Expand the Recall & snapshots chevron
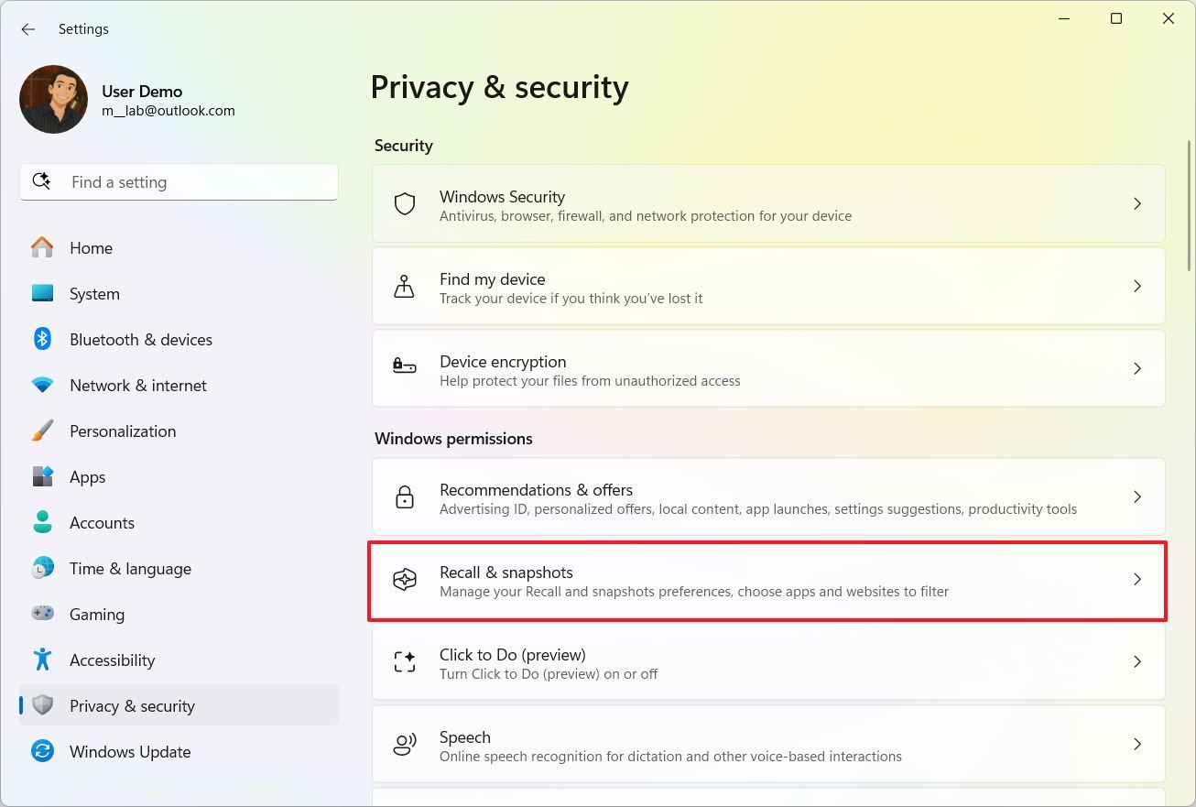Screen dimensions: 1196x807 [1137, 579]
